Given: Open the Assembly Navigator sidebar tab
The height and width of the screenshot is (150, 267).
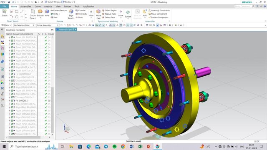Looking at the screenshot, I should (3, 36).
